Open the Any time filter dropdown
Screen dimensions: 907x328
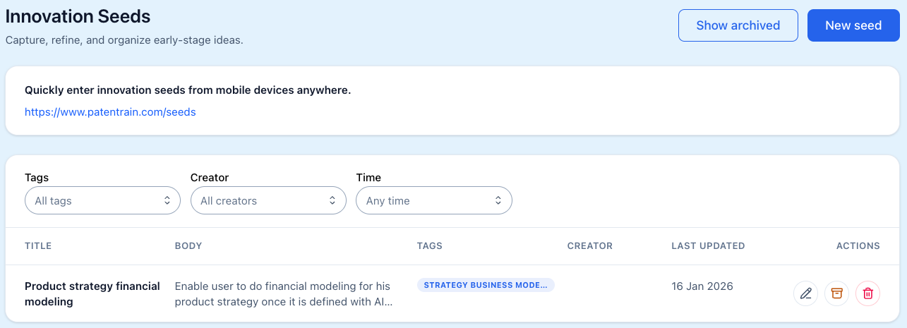[434, 201]
